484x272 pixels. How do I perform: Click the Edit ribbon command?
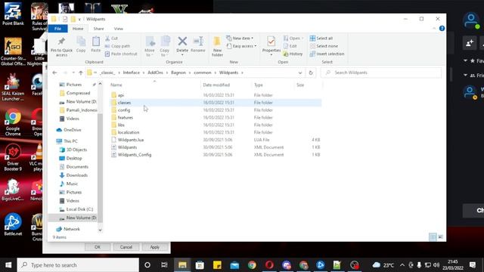[x=290, y=46]
